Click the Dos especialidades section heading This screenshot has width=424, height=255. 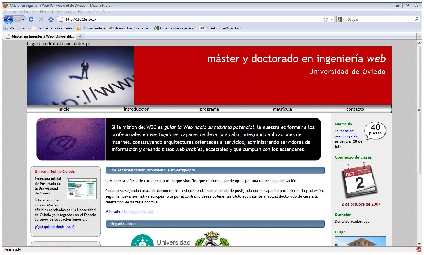point(215,170)
